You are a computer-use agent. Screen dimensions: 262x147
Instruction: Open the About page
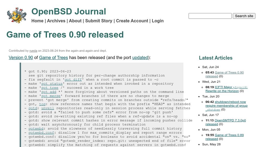pos(75,21)
